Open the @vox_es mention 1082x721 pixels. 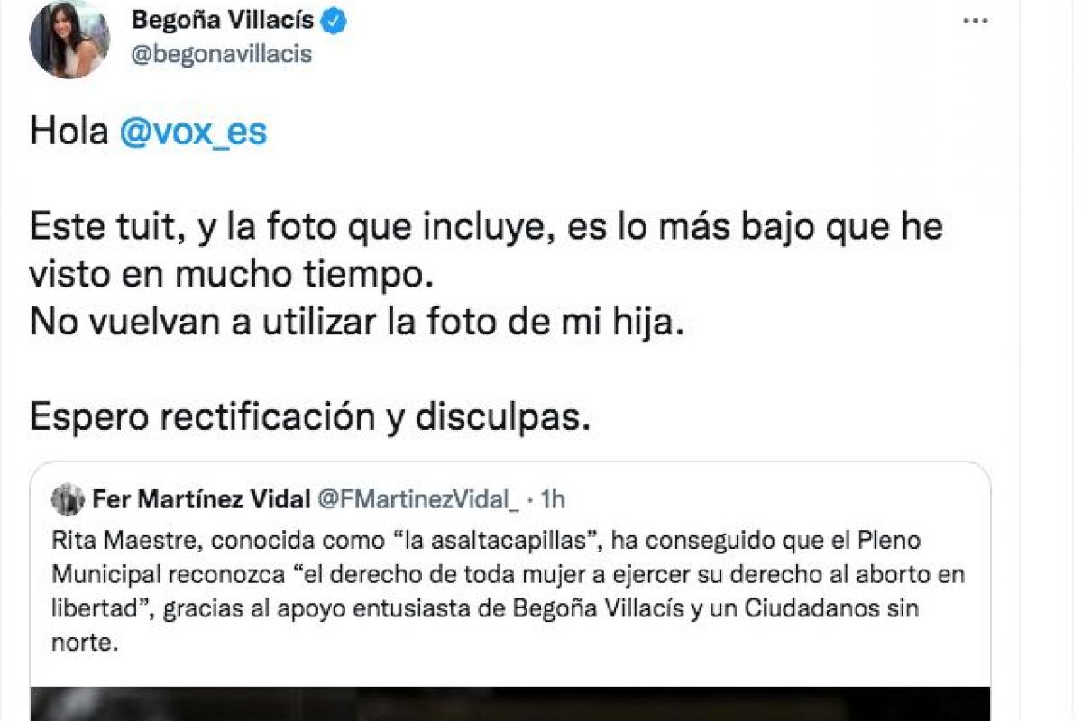point(193,132)
